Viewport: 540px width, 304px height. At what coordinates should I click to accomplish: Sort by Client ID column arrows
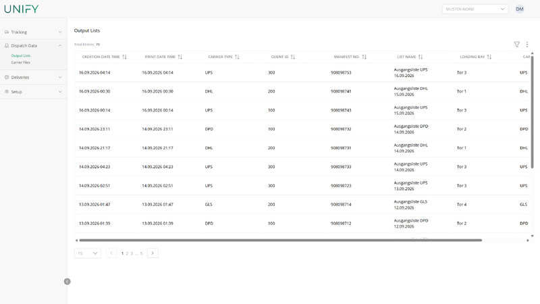point(293,57)
